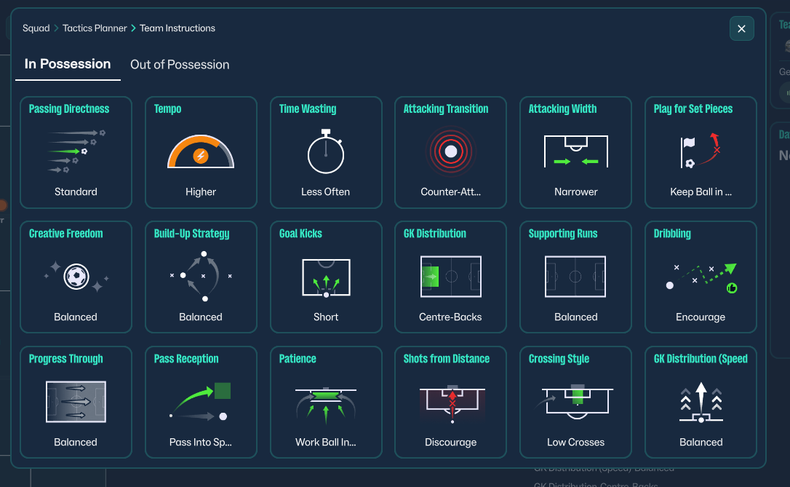The width and height of the screenshot is (790, 487).
Task: Select the Time Wasting stopwatch icon
Action: click(x=325, y=151)
